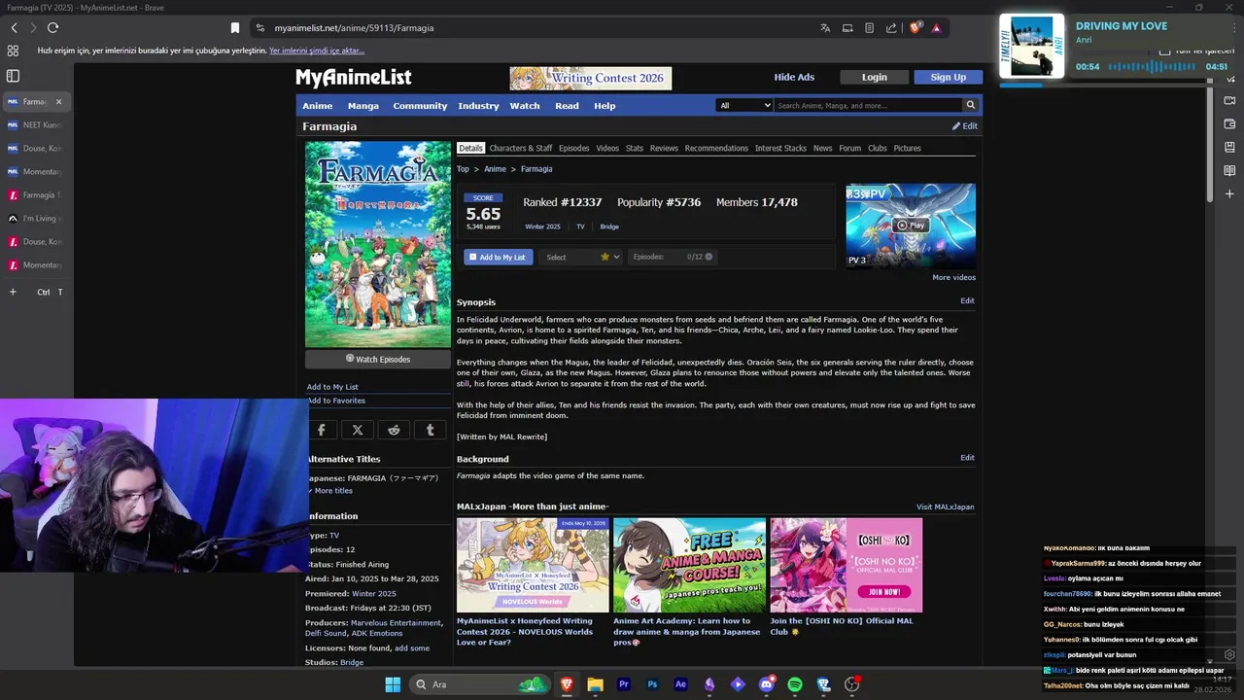This screenshot has height=700, width=1244.
Task: Click the Hide Ads link
Action: click(x=794, y=77)
